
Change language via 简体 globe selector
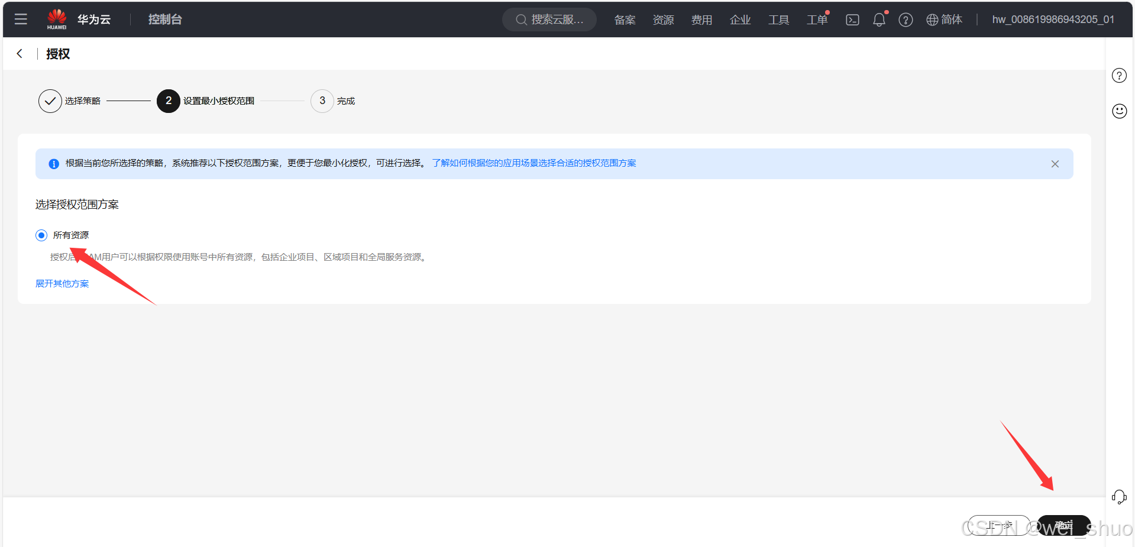click(944, 20)
